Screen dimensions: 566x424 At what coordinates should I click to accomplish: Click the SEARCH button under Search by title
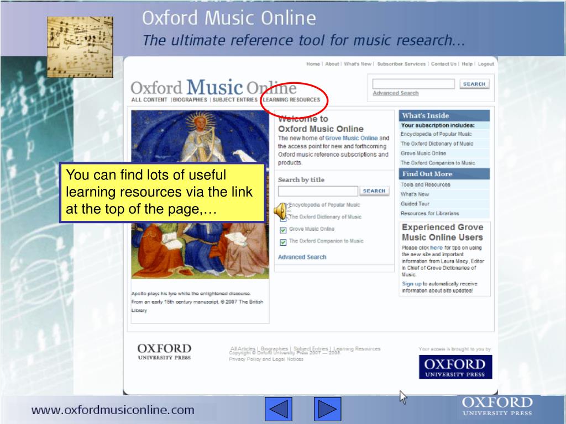pos(374,191)
